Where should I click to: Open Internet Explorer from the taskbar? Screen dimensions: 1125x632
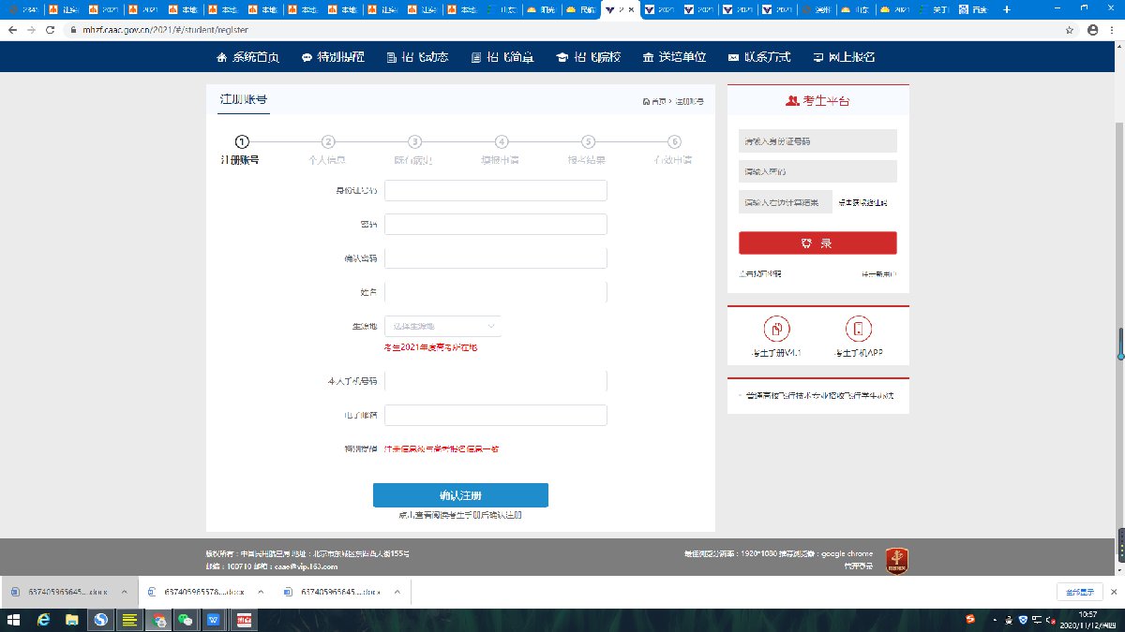[x=42, y=620]
